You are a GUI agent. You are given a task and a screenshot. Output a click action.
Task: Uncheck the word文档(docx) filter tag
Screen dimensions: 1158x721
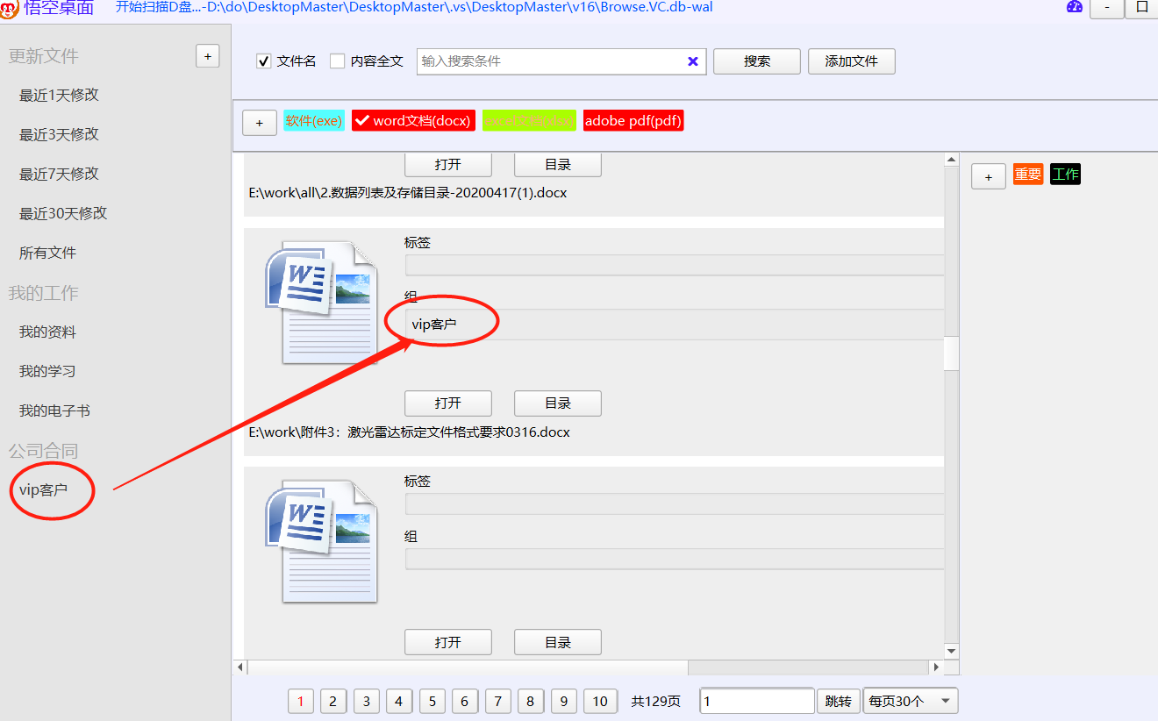413,121
